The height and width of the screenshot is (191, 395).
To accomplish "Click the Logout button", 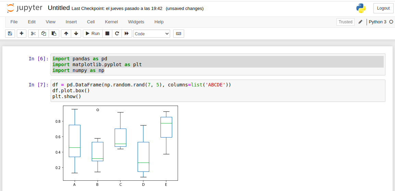I will coord(383,8).
